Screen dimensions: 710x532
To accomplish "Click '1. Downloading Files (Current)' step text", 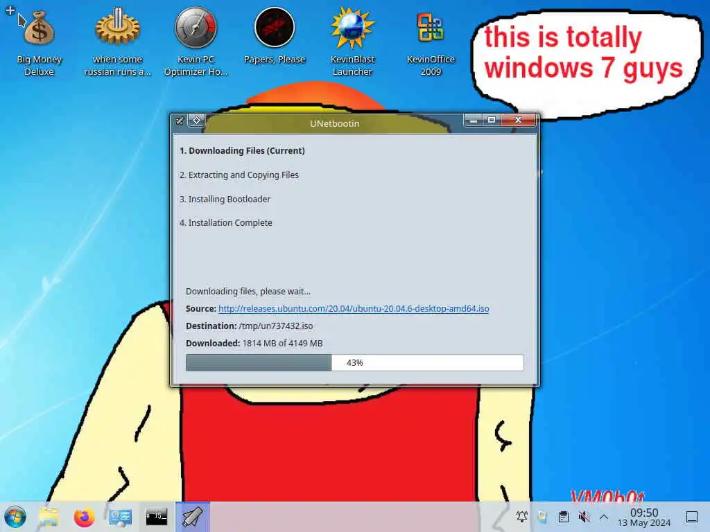I will [x=242, y=150].
